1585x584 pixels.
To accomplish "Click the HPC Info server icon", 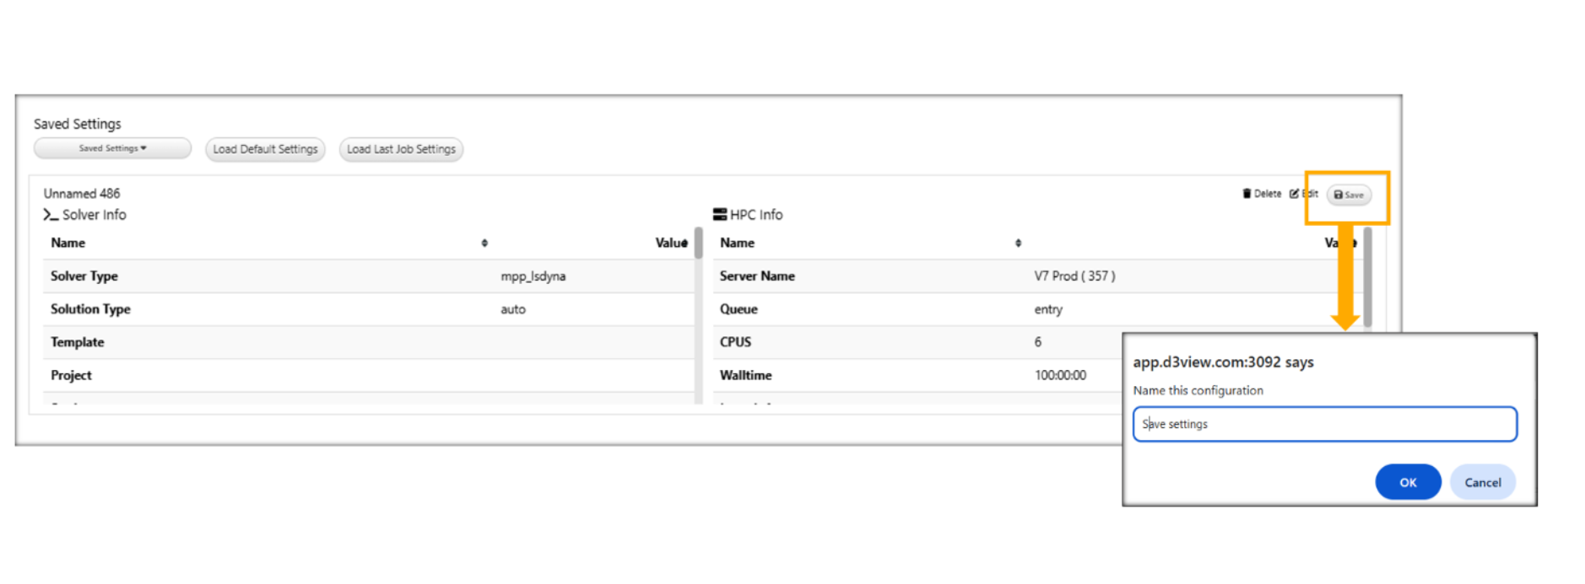I will (720, 215).
